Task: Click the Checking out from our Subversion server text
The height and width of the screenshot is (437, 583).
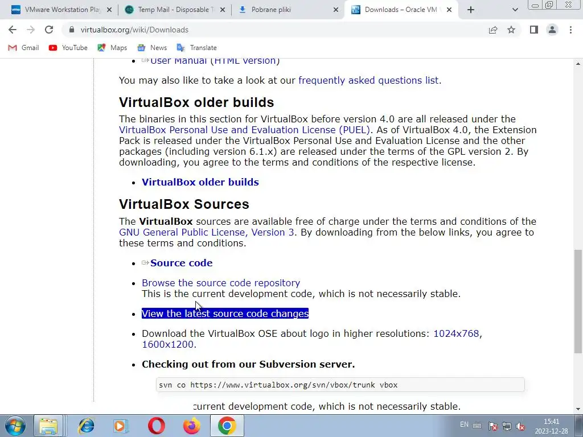Action: 248,364
